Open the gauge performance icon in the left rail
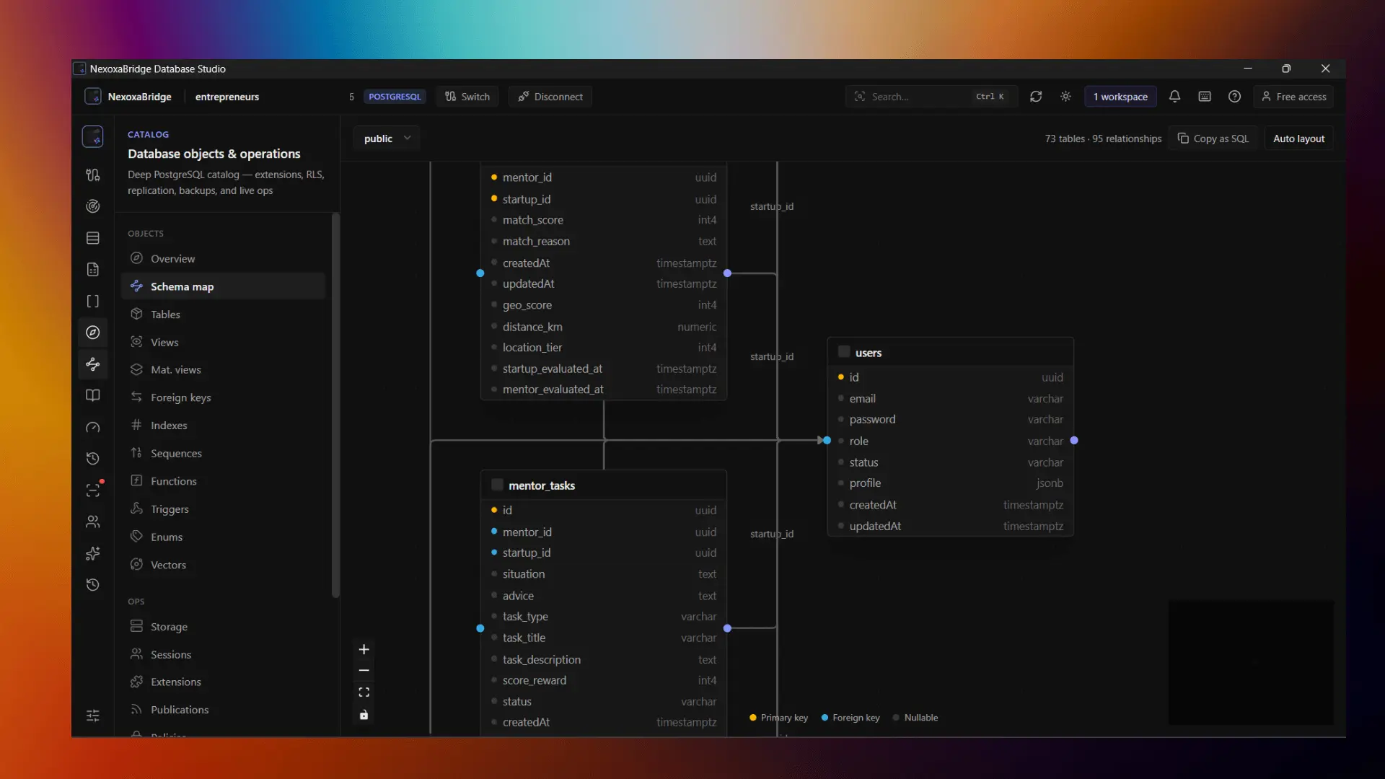 (x=93, y=427)
